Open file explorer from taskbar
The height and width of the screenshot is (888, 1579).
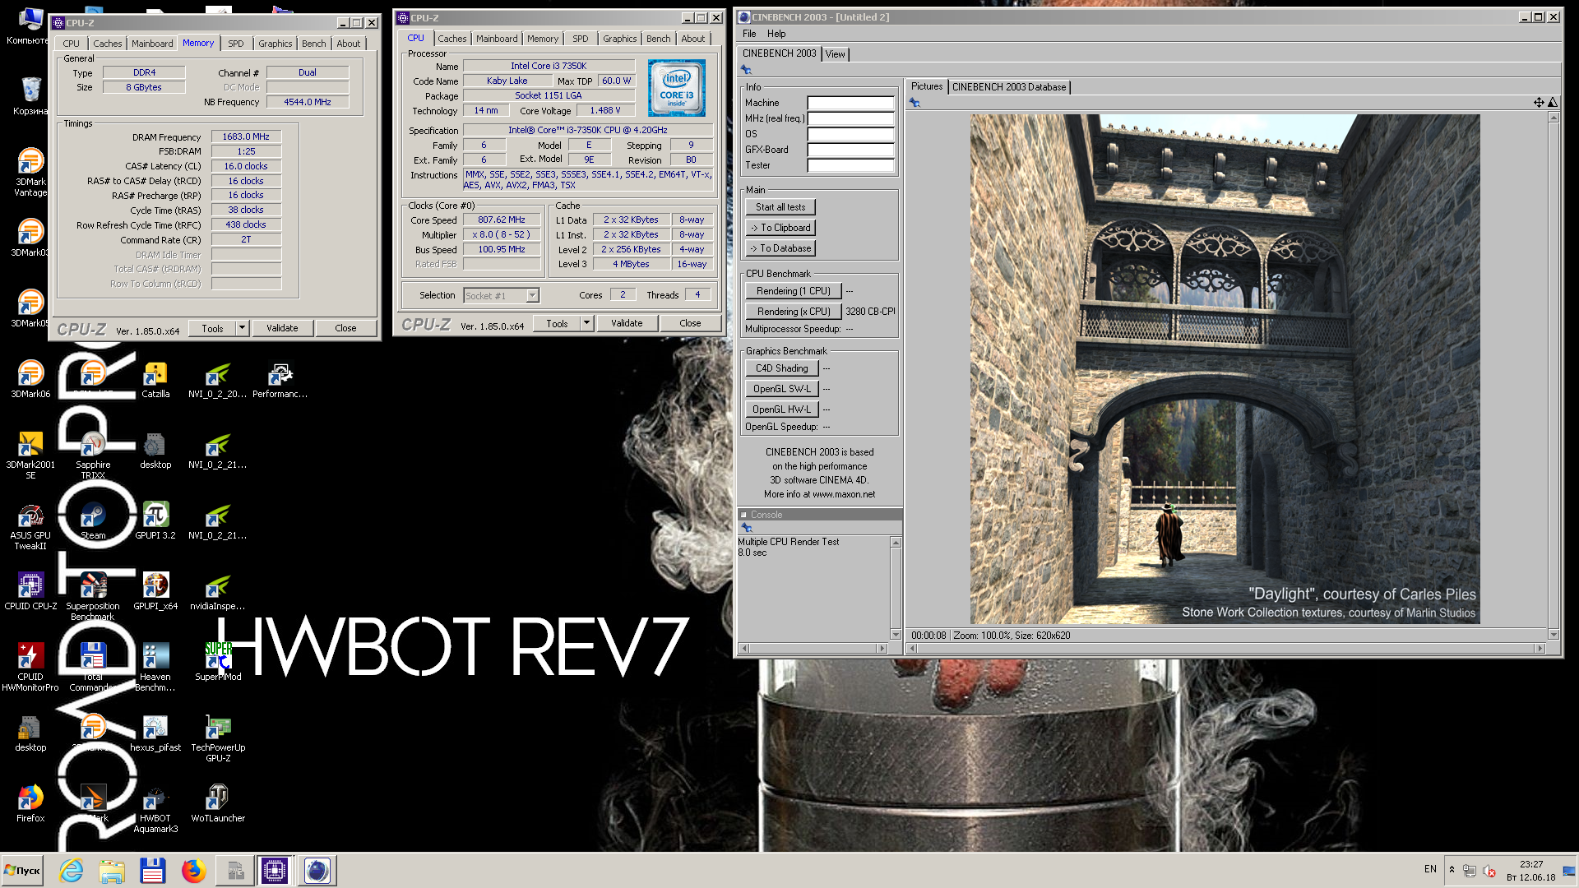[x=112, y=870]
